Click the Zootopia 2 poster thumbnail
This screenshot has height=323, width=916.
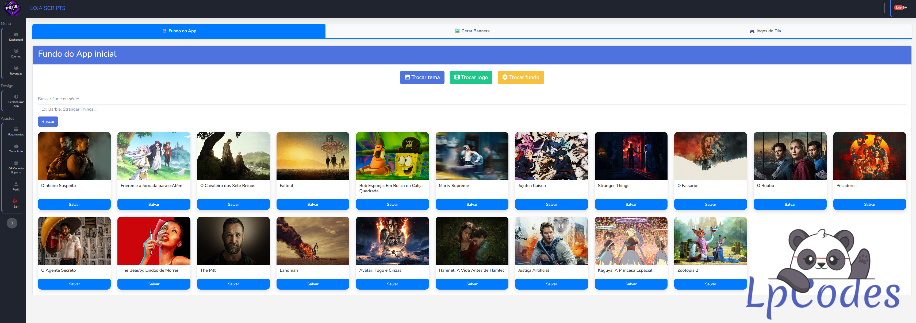coord(710,240)
